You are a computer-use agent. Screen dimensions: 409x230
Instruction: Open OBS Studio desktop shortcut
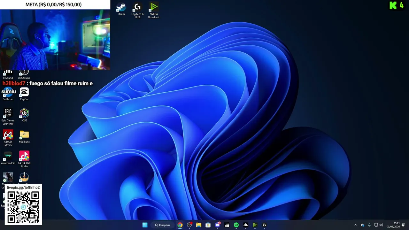(x=24, y=75)
